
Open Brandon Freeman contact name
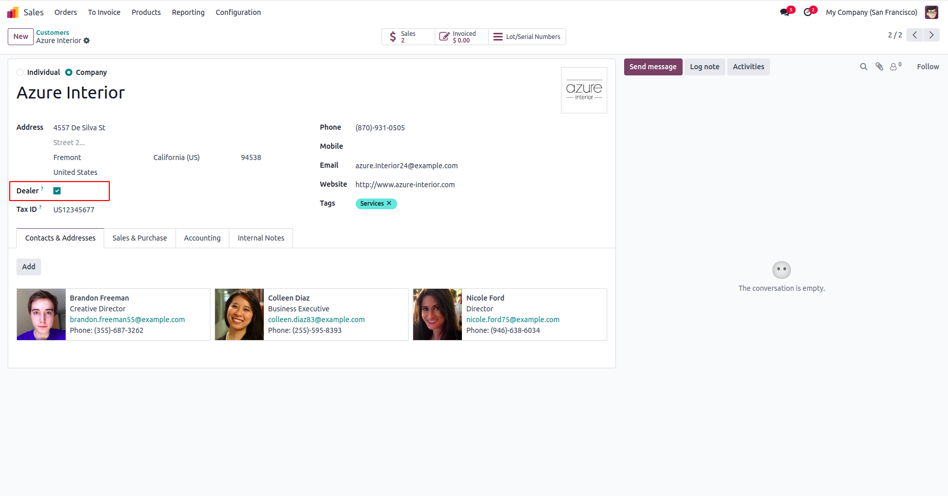click(x=100, y=298)
